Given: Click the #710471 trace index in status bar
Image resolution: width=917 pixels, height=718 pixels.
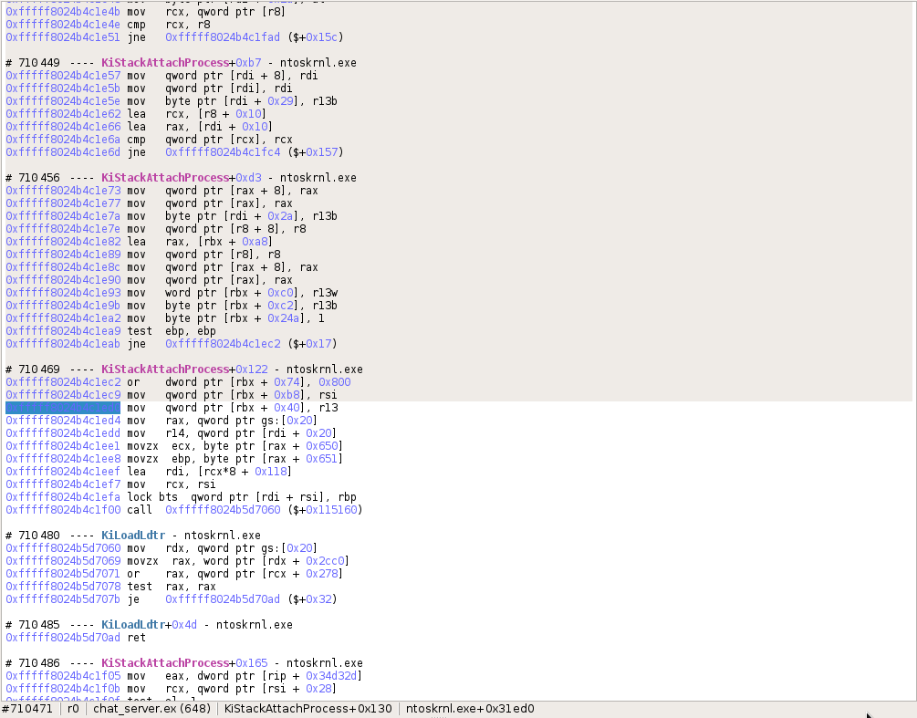Looking at the screenshot, I should click(27, 708).
